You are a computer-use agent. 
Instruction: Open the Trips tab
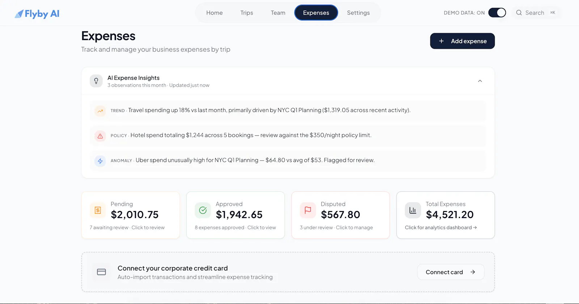coord(247,13)
